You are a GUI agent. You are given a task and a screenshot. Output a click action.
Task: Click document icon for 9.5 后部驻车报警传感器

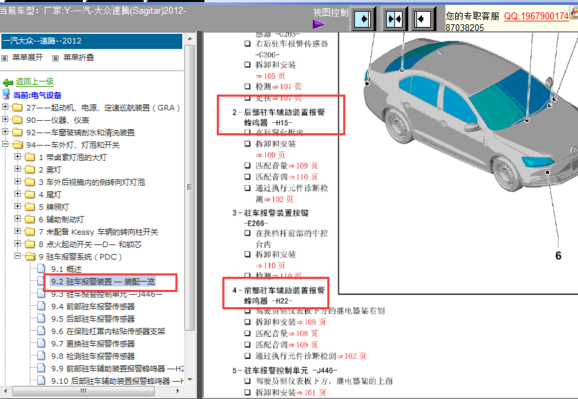click(x=41, y=319)
